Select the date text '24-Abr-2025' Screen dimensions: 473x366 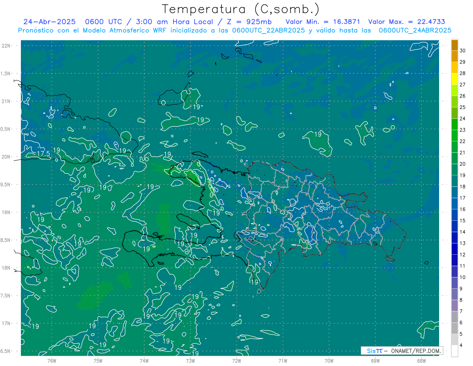(x=49, y=22)
